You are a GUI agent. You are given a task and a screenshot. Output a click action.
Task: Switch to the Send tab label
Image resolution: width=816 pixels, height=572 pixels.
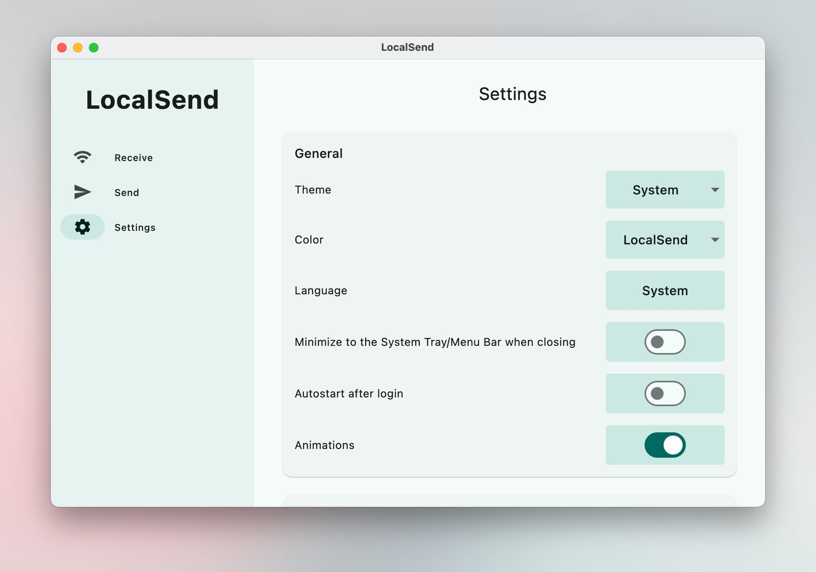tap(126, 192)
